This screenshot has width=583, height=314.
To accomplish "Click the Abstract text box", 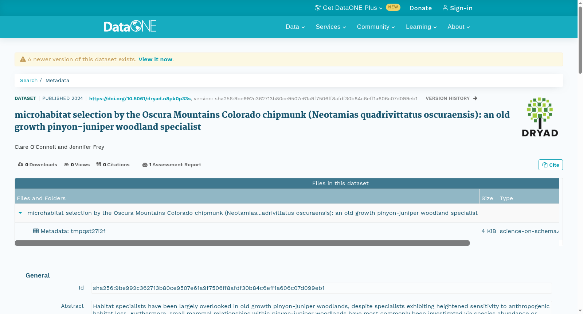I will 321,308.
